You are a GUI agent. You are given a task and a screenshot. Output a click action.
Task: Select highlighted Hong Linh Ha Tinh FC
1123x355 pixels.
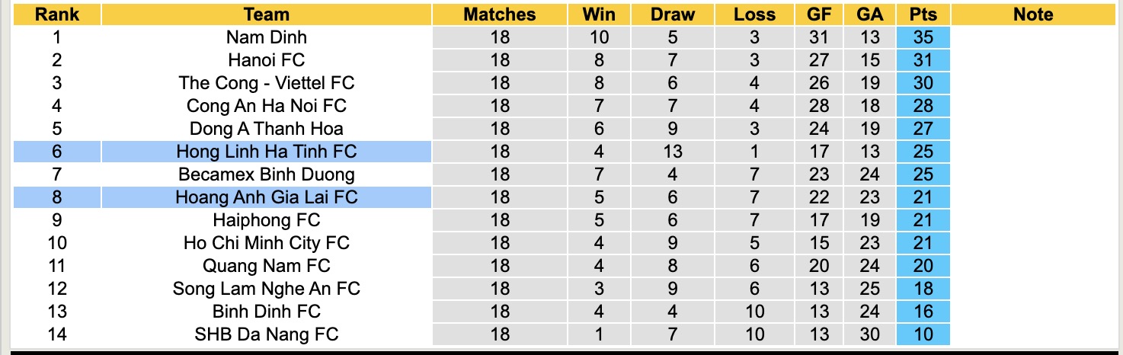coord(267,152)
